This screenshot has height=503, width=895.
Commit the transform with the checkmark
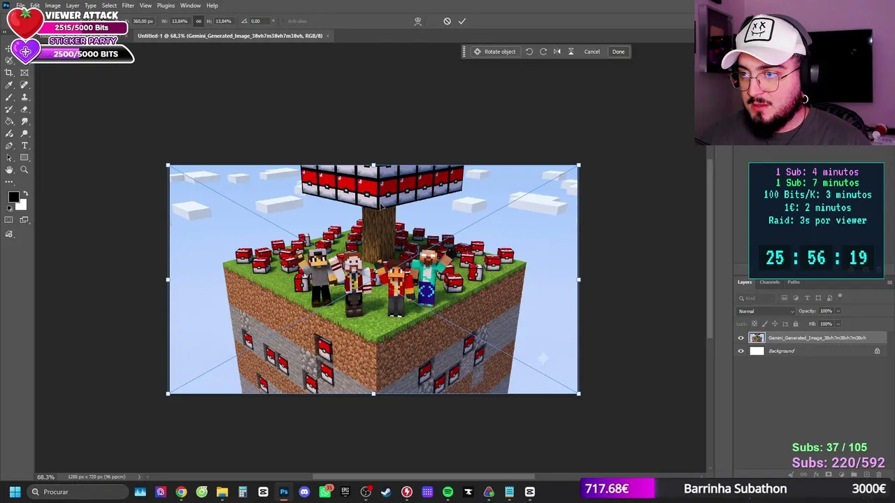[x=462, y=21]
